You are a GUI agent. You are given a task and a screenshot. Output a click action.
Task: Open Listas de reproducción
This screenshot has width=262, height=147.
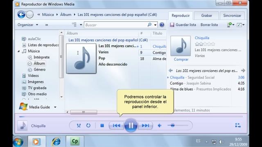[43, 45]
